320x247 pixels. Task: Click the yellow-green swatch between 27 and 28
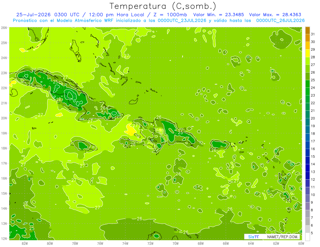pyautogui.click(x=307, y=61)
